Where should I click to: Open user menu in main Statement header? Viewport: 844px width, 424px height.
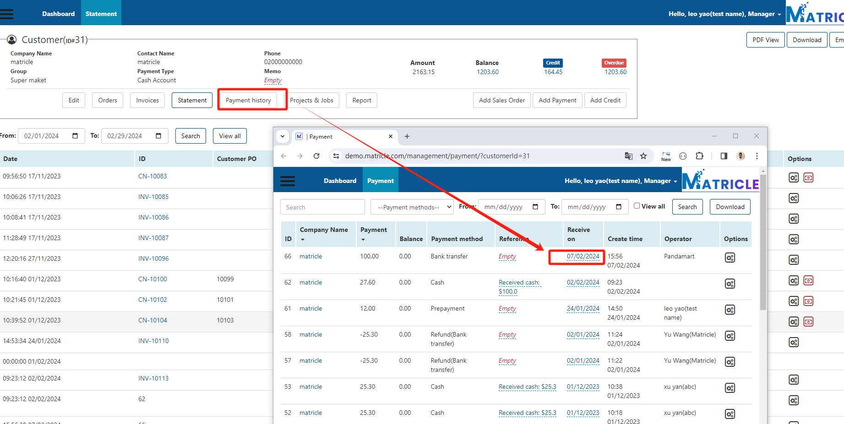click(x=725, y=14)
